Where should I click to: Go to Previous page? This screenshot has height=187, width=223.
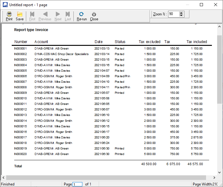pos(45,16)
